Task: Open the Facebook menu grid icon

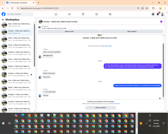Action: point(153,14)
